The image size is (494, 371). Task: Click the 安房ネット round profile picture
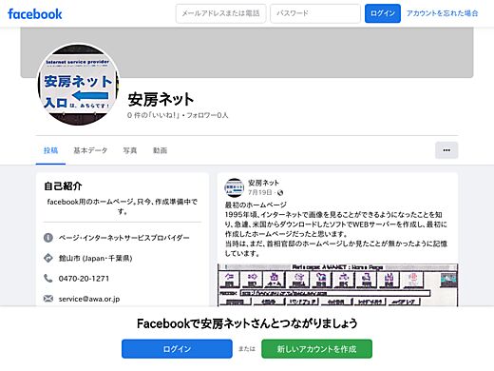pyautogui.click(x=78, y=85)
